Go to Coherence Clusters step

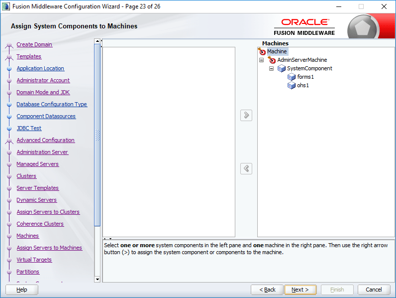[40, 224]
